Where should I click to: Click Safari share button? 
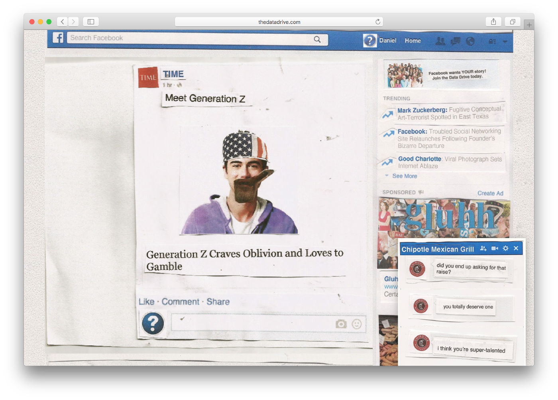tap(493, 22)
